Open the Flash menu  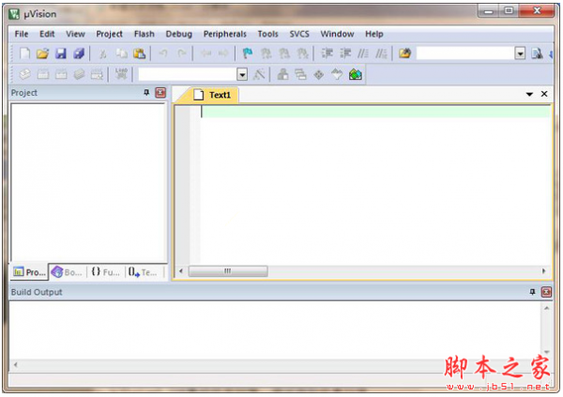coord(144,34)
